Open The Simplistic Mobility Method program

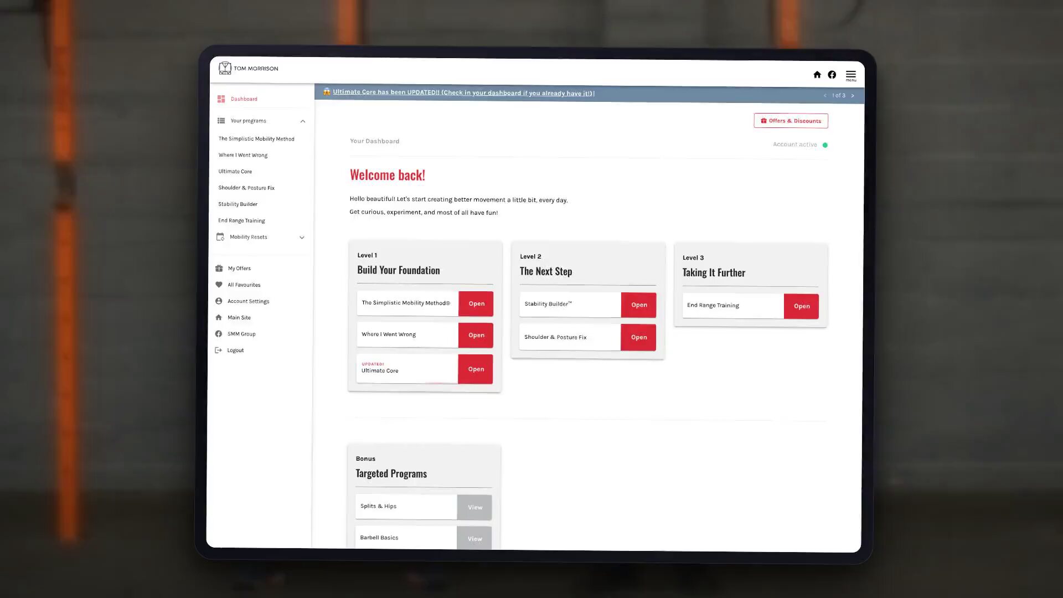coord(476,303)
